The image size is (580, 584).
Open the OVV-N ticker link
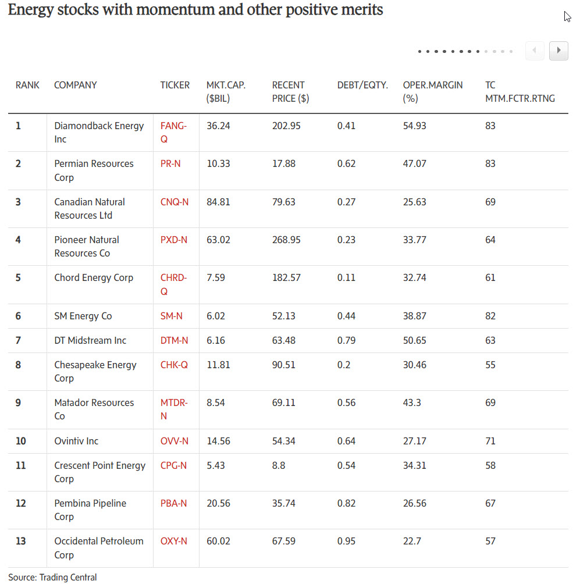(175, 441)
